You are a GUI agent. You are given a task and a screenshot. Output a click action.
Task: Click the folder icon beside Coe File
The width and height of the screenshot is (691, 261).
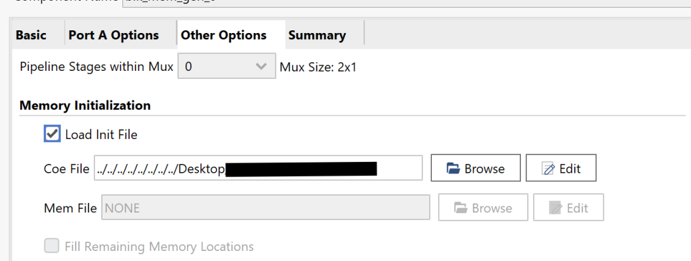(453, 169)
